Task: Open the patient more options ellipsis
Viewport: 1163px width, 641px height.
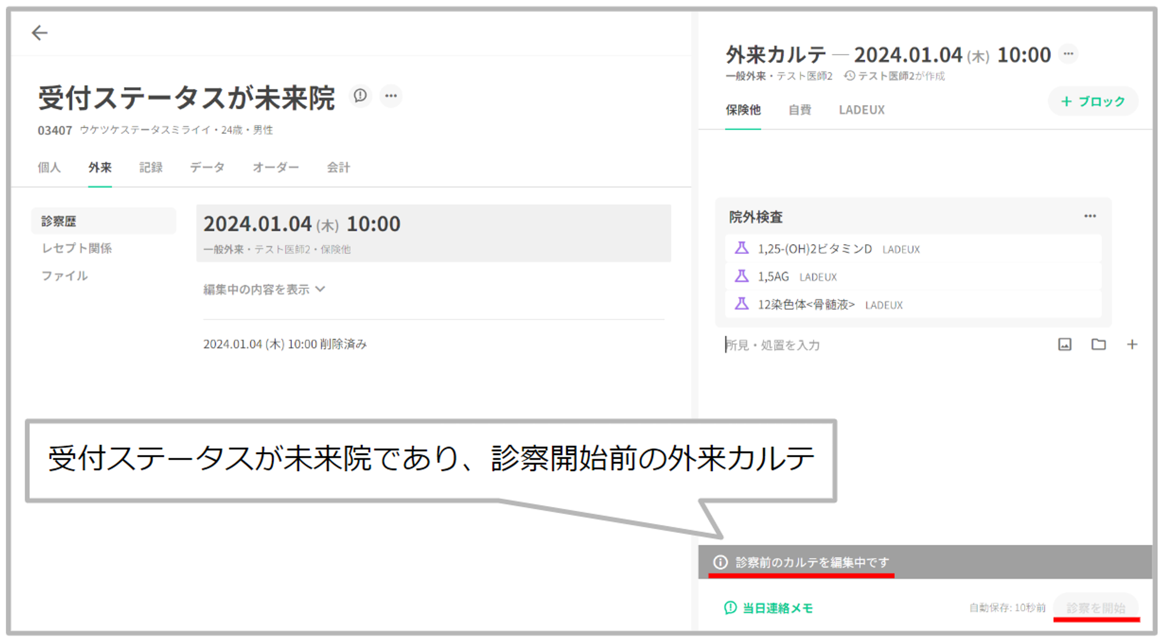Action: click(391, 95)
